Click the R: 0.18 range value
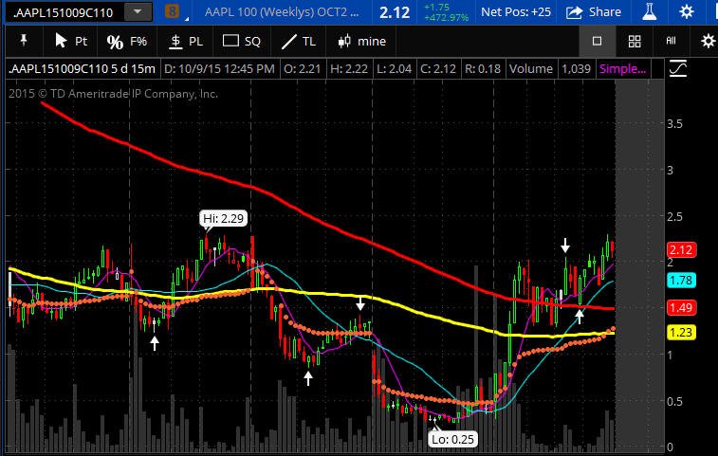718x456 pixels. [x=483, y=69]
